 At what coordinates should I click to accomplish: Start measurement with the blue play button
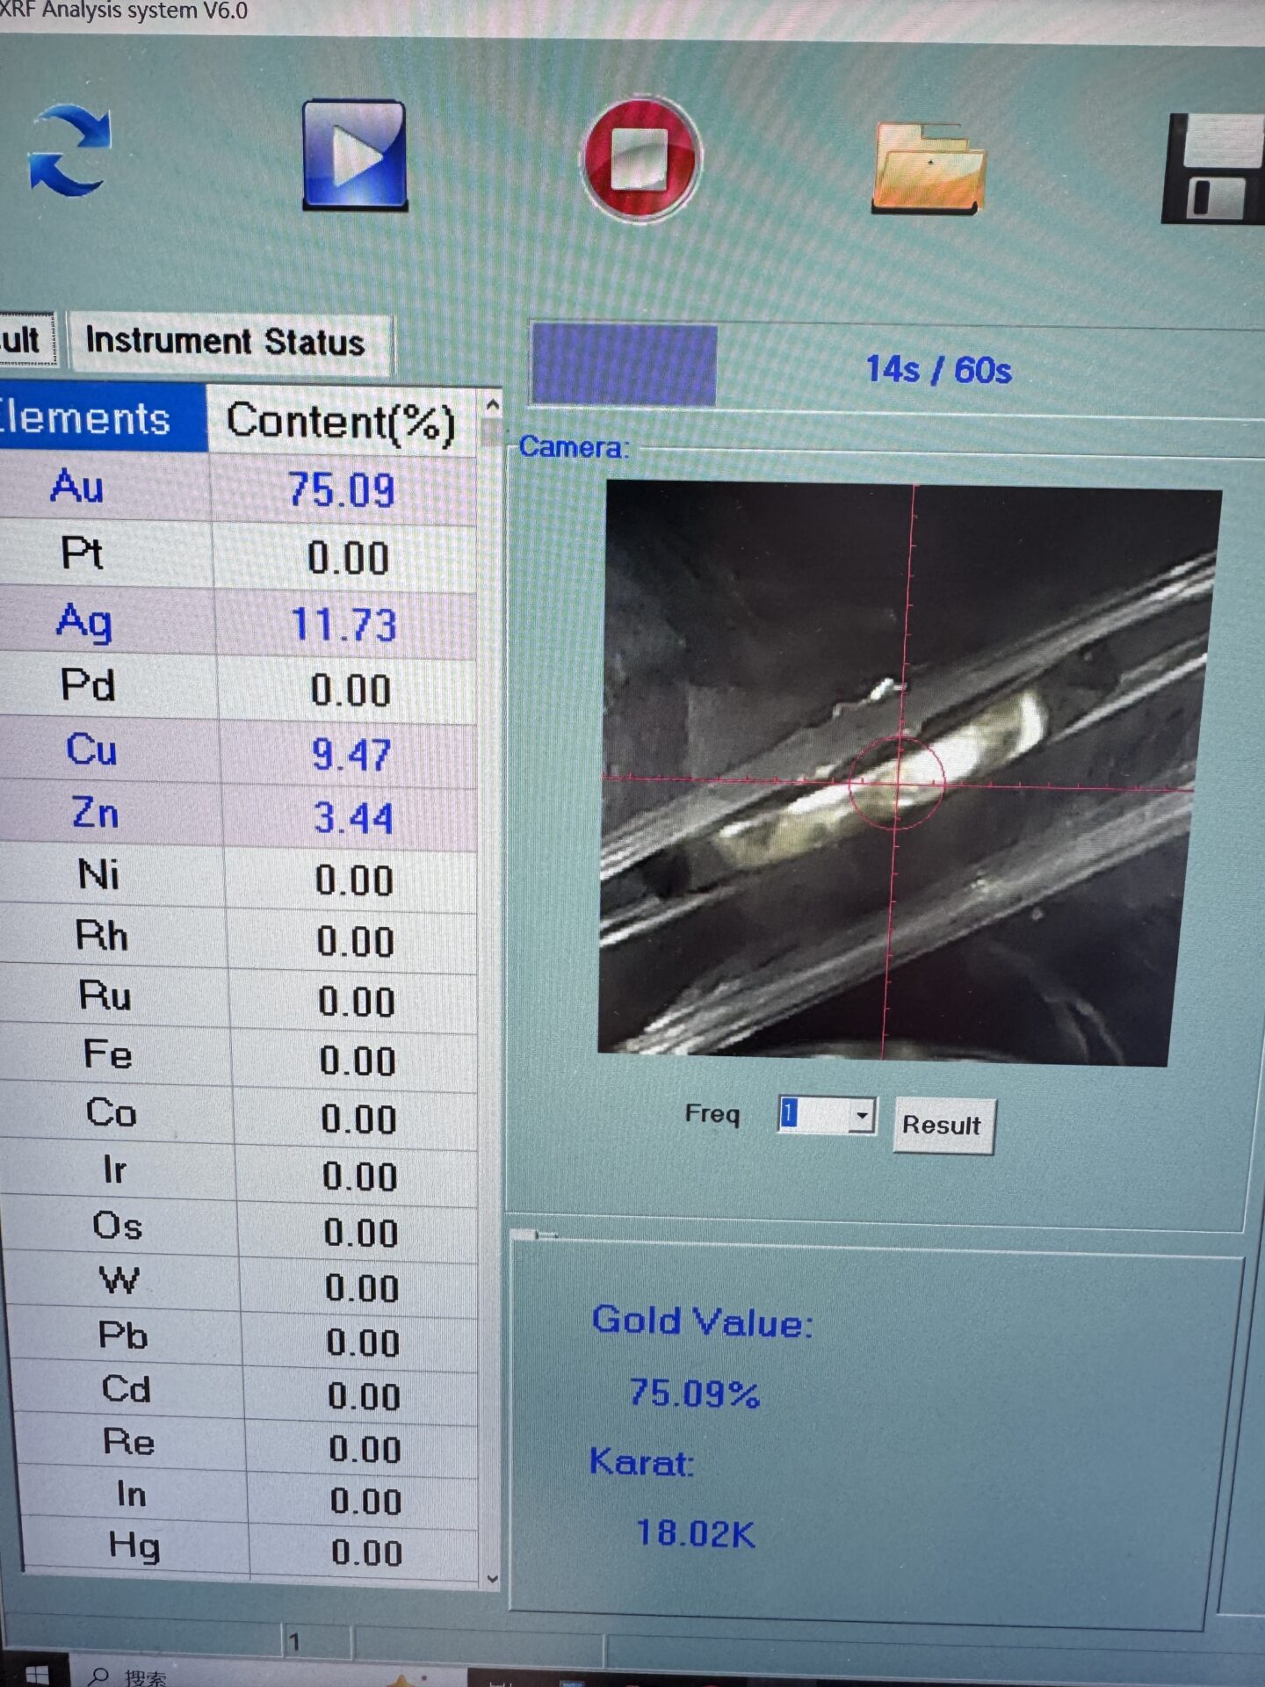pos(355,156)
